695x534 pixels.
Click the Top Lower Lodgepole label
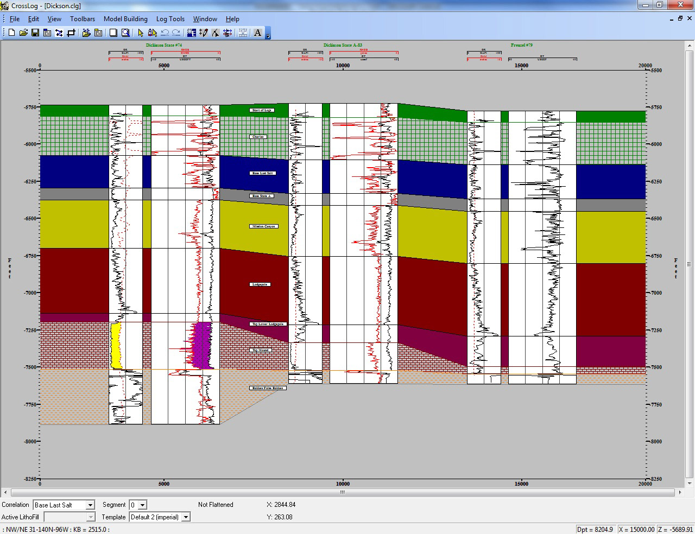pos(268,324)
